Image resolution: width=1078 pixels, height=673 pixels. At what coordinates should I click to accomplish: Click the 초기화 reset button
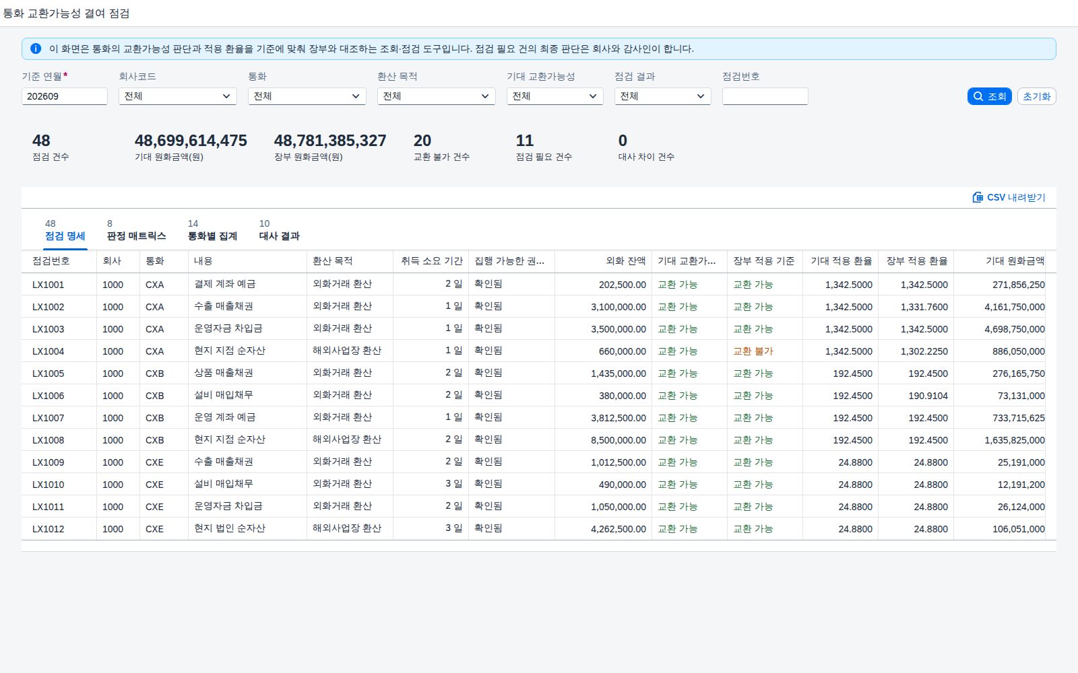[1036, 96]
